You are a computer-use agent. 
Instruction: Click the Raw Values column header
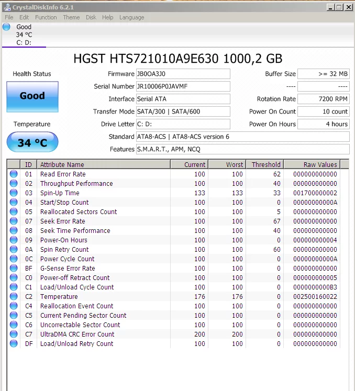[x=312, y=164]
